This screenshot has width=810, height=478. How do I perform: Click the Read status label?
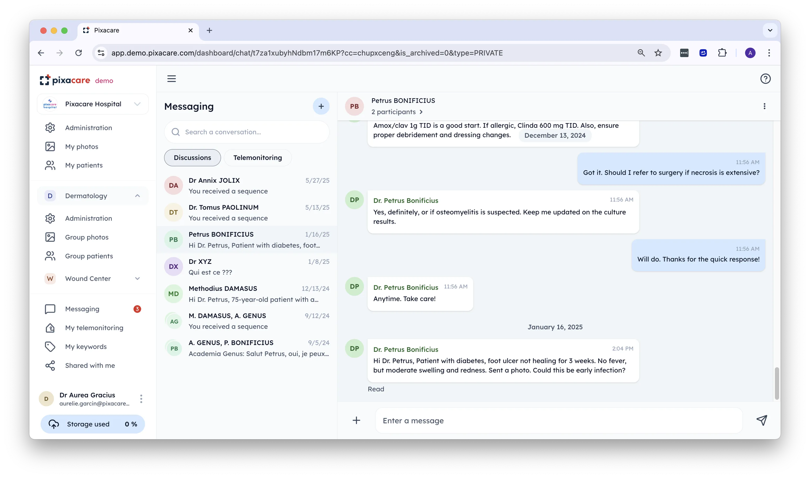pyautogui.click(x=376, y=389)
